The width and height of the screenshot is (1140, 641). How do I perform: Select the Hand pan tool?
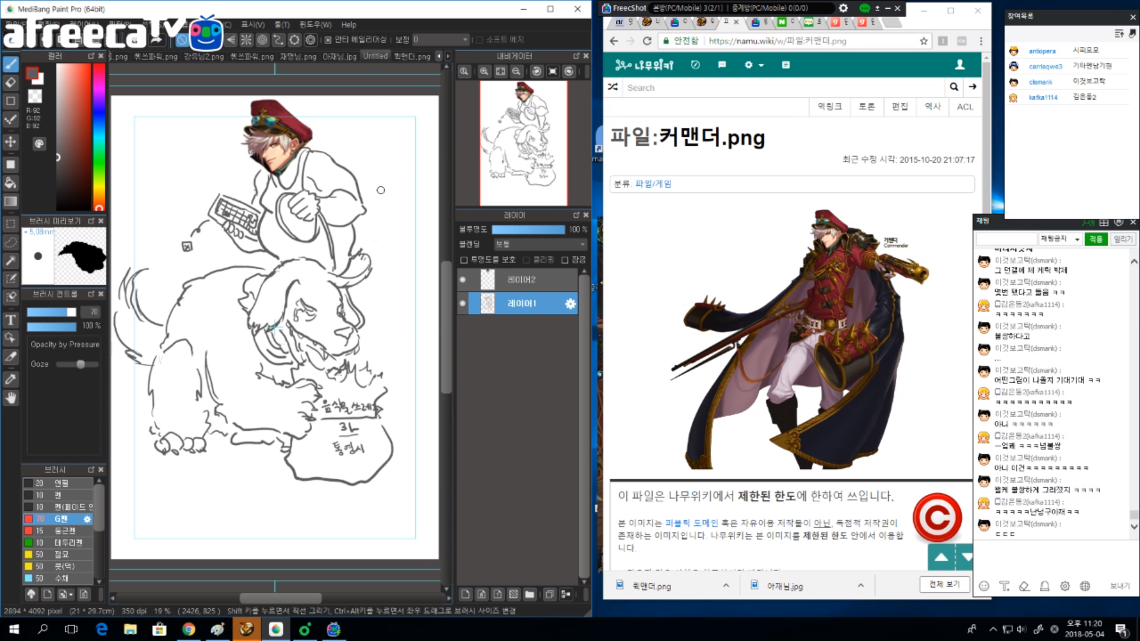[11, 398]
